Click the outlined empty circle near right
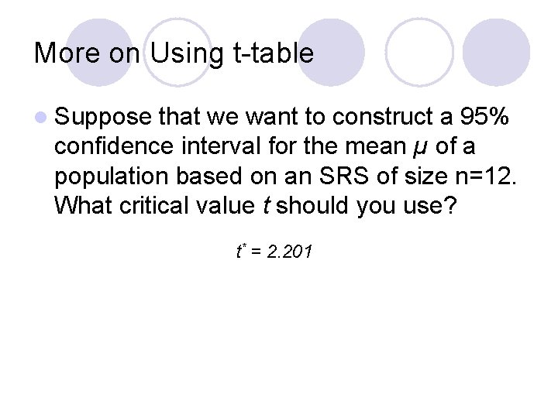 coord(419,53)
